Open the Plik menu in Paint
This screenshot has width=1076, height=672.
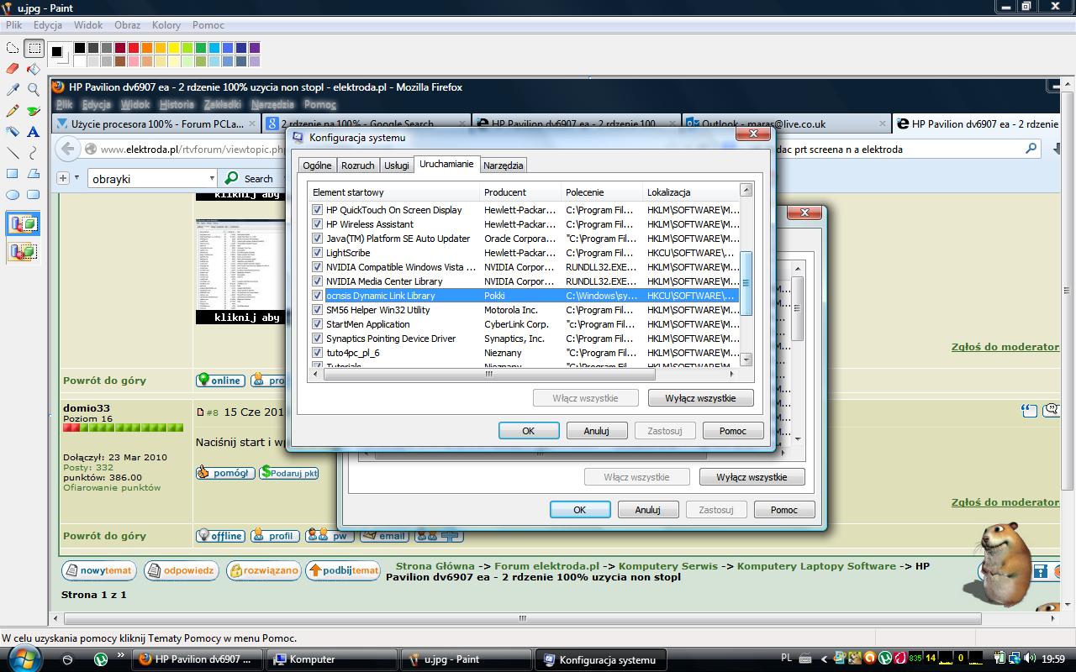pos(13,25)
